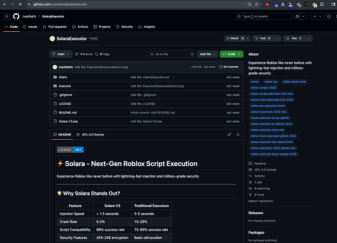Viewport: 337px width, 243px height.
Task: Switch to the Pull requests tab
Action: click(54, 26)
